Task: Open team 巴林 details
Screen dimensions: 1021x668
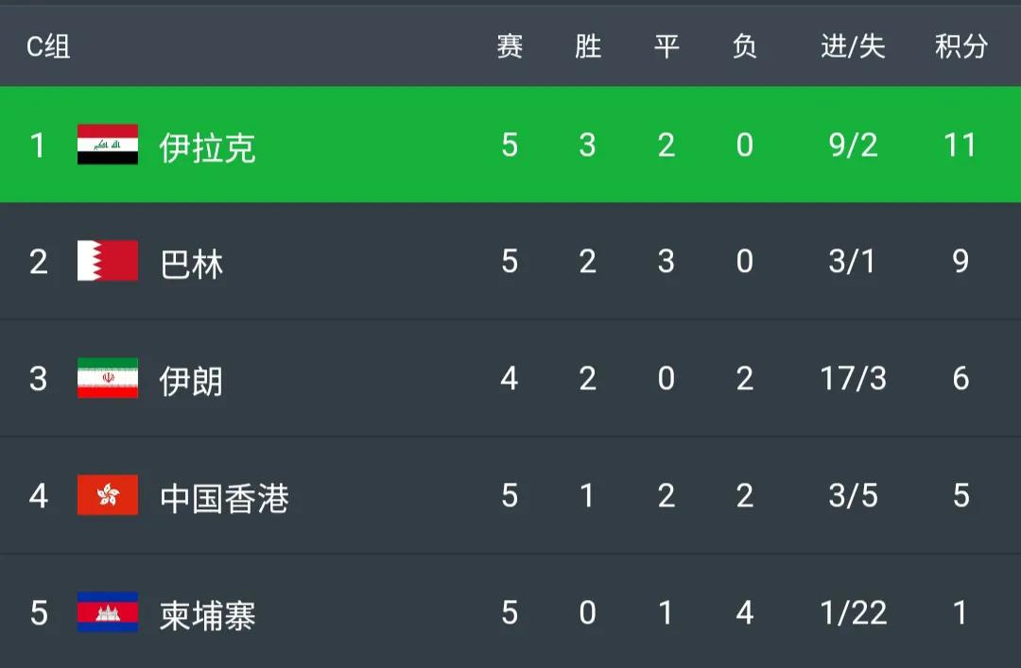Action: pyautogui.click(x=192, y=263)
